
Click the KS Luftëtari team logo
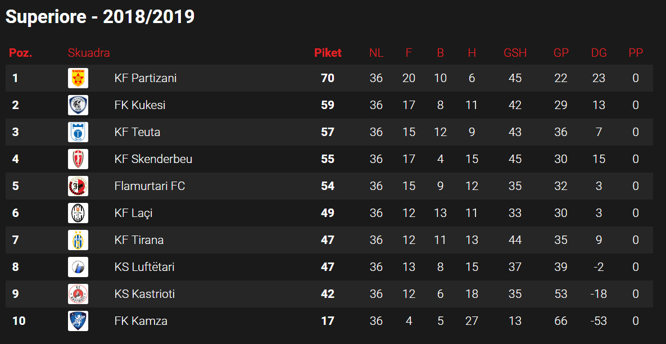[78, 266]
